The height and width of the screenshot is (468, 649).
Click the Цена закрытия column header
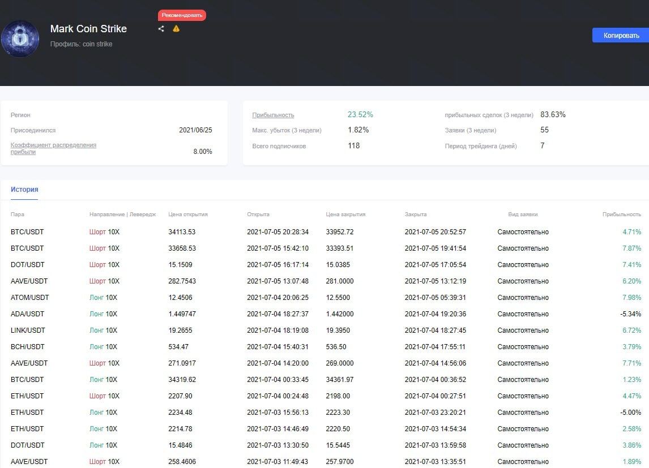[x=345, y=214]
